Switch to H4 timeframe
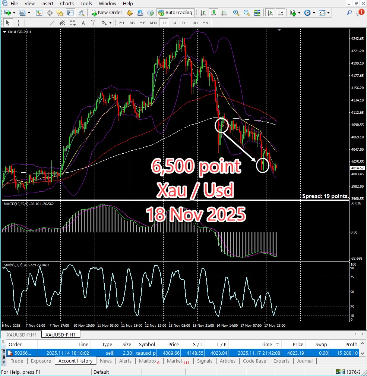Screen dimensions: 367x376 [x=174, y=23]
